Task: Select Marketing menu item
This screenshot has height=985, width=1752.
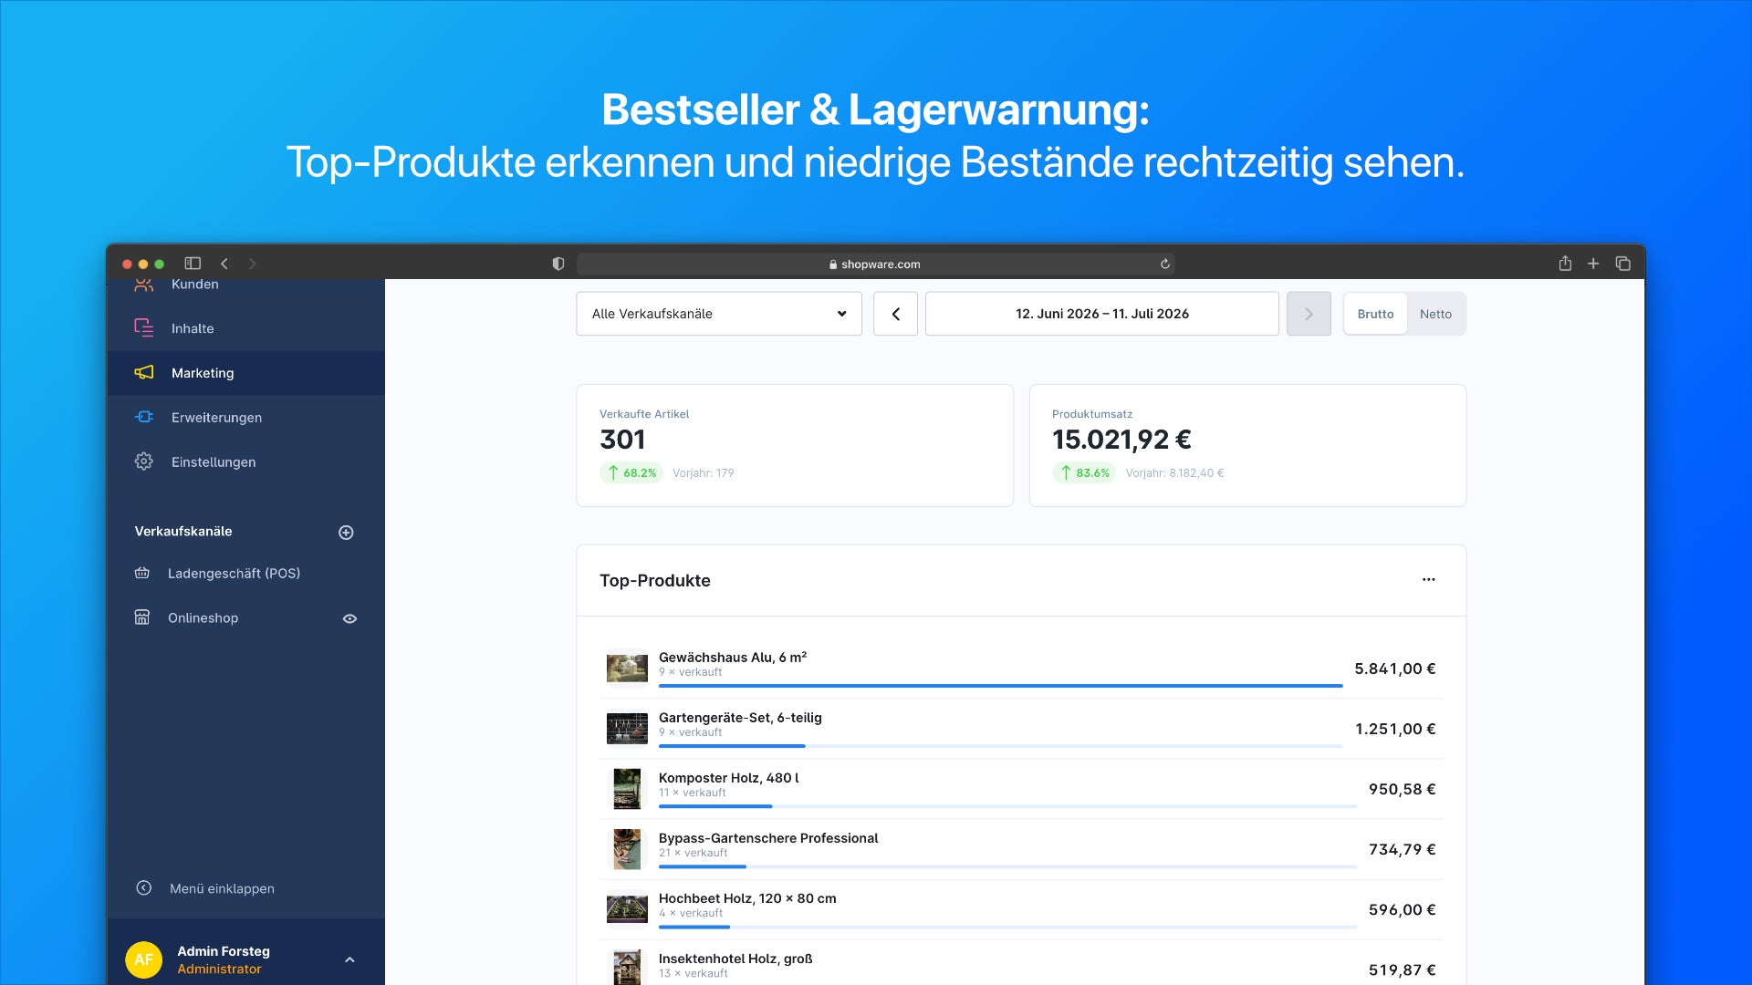Action: [x=246, y=373]
